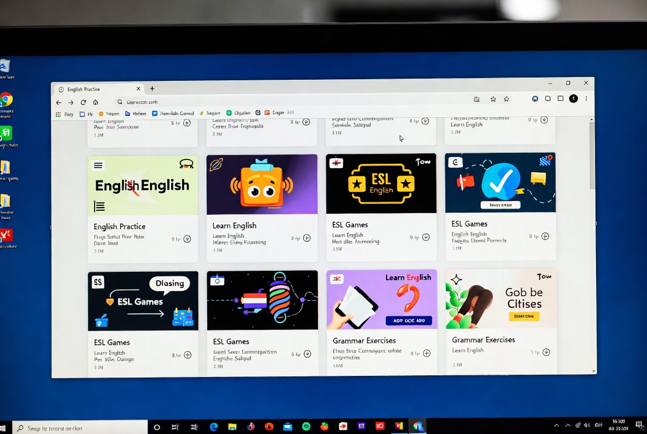Open Chrome's three-dot menu
This screenshot has height=434, width=647.
[586, 99]
